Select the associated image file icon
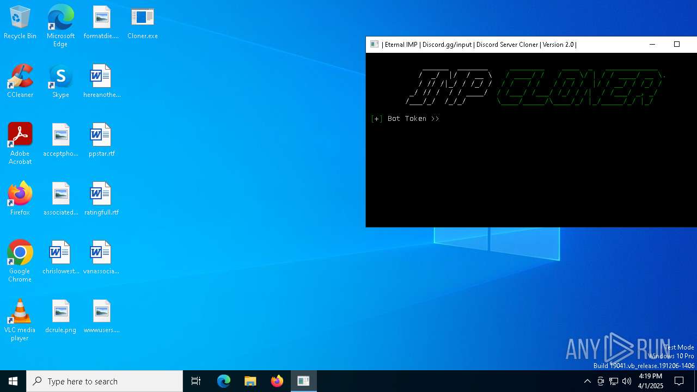 [60, 199]
